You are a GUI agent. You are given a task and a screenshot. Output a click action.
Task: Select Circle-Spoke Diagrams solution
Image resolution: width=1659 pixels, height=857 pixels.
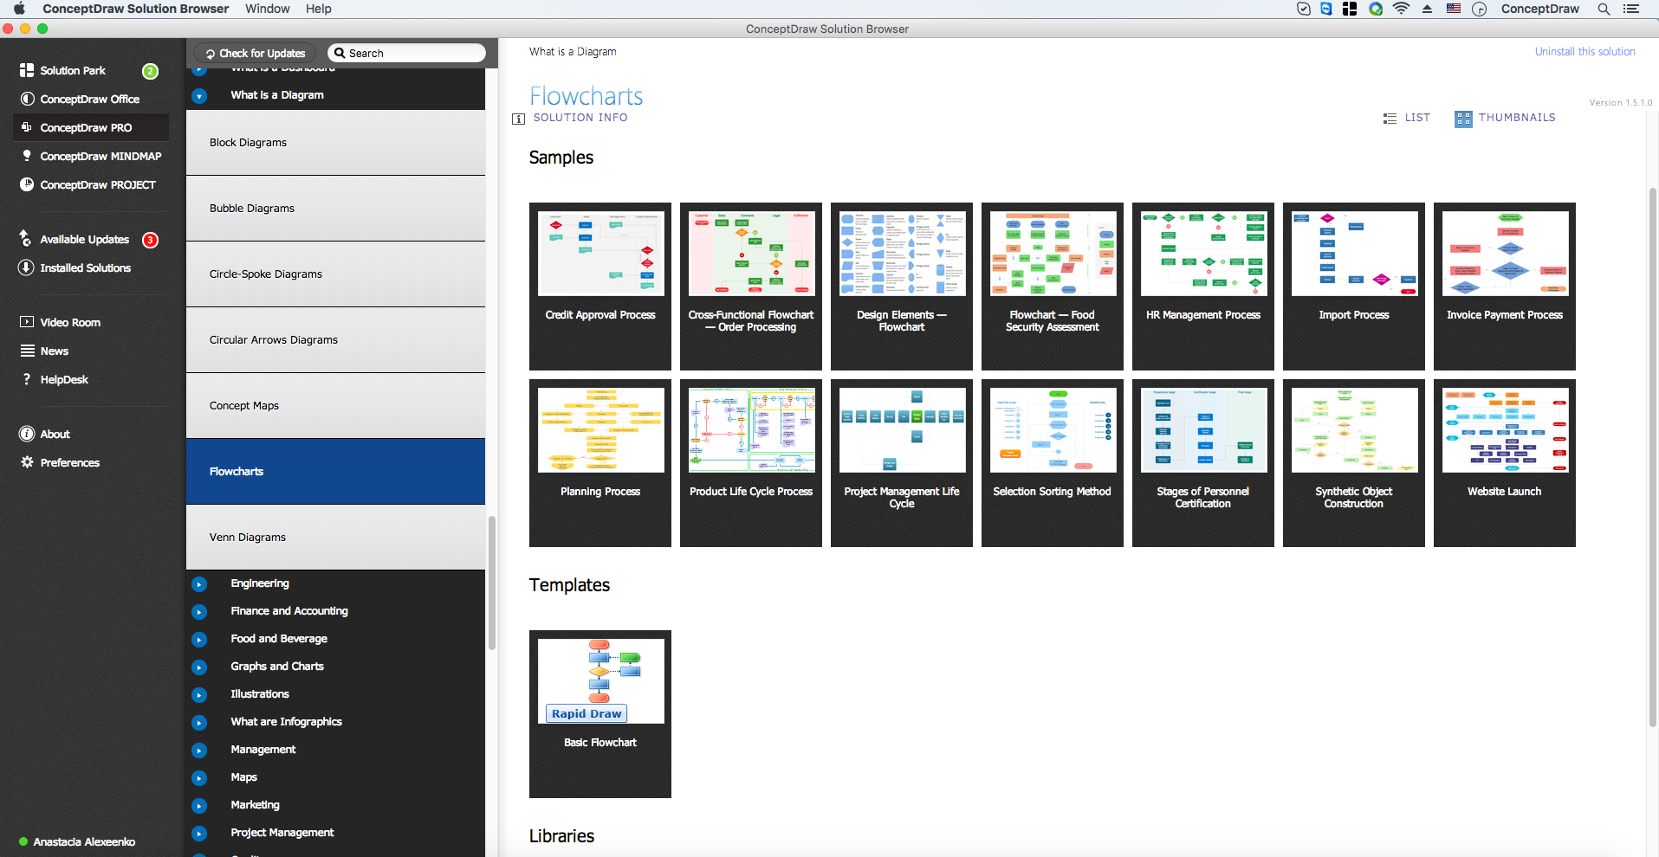[x=335, y=274]
